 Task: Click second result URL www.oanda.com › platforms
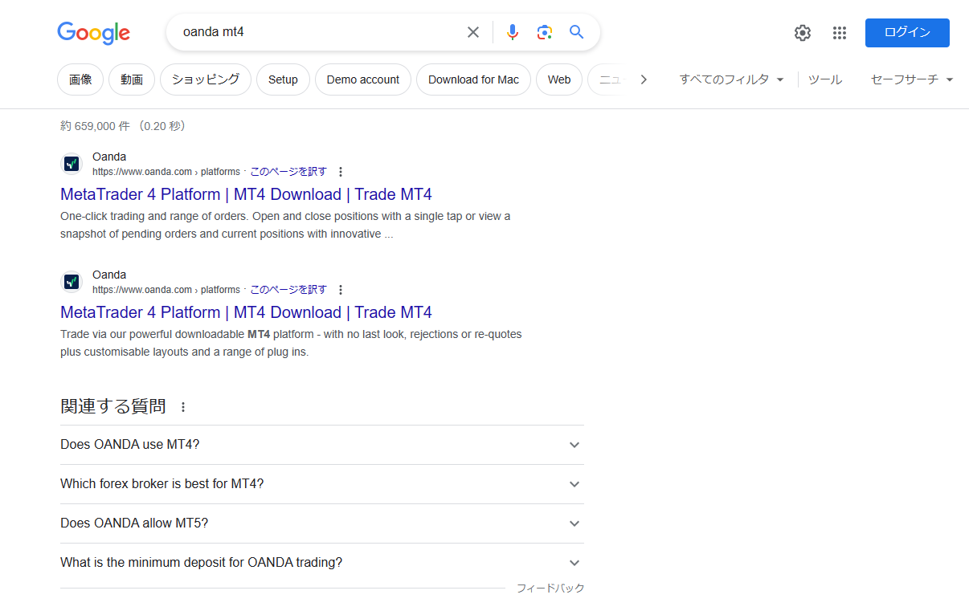(x=166, y=290)
